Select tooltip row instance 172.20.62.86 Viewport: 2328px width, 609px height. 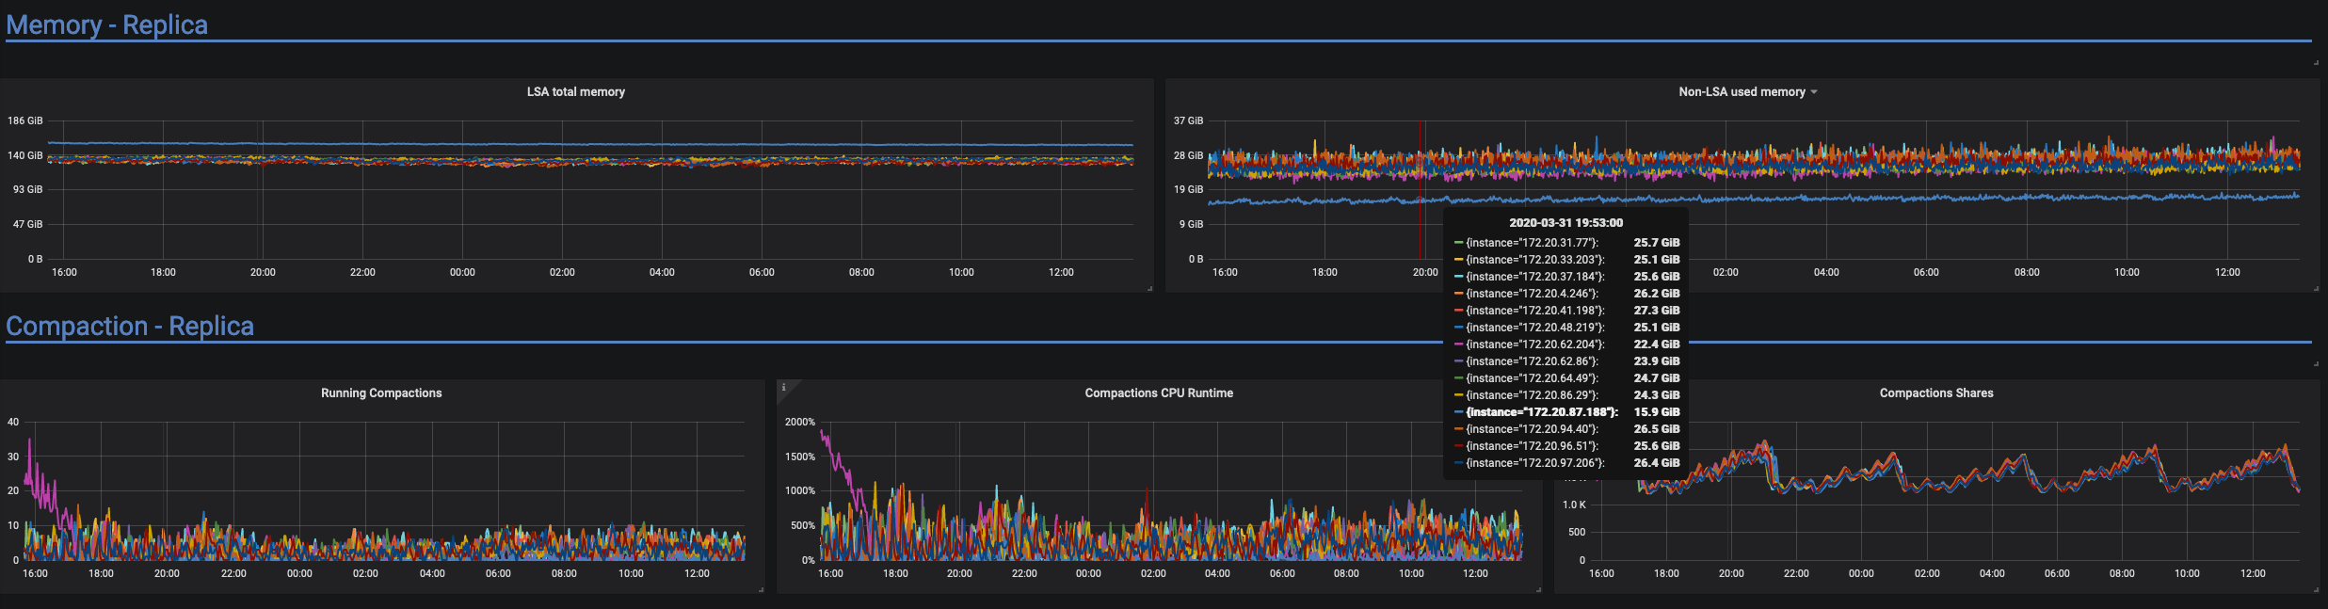point(1566,361)
